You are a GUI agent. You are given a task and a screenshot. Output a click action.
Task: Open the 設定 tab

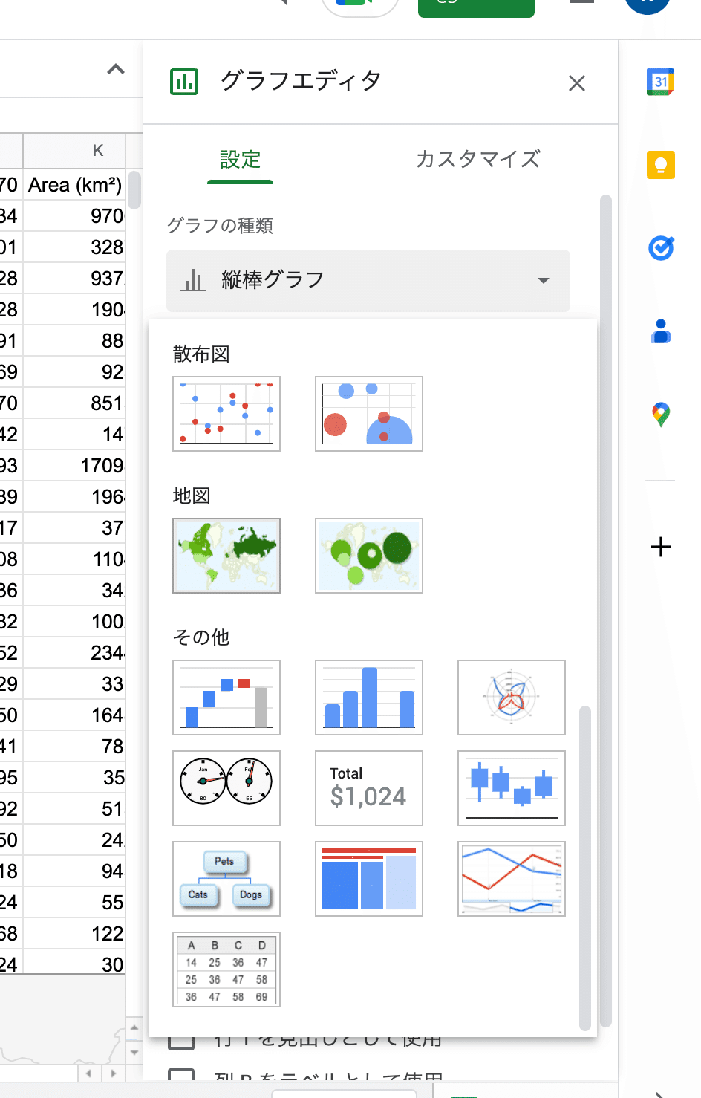coord(240,158)
